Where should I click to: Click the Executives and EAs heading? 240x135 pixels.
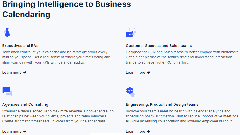20,46
